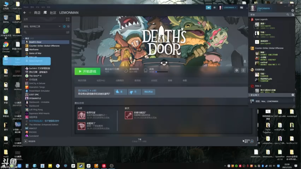Open the Steam announcements megaphone button
This screenshot has width=301, height=169.
(x=208, y=8)
